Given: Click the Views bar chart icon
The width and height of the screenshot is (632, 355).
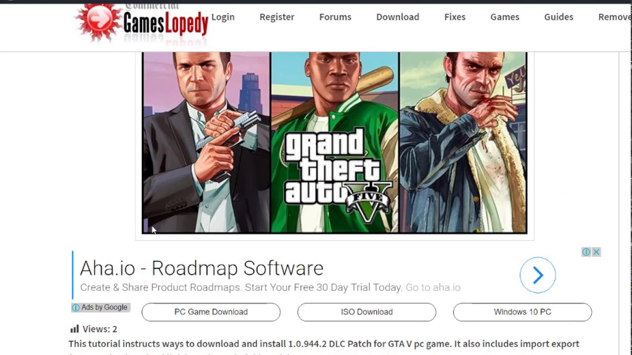Looking at the screenshot, I should coord(75,329).
